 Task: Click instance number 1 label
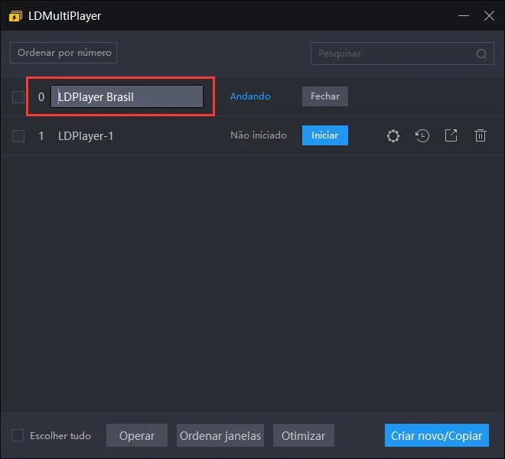tap(41, 136)
